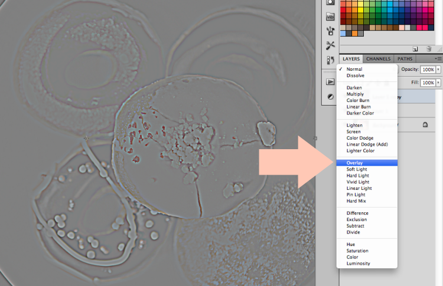Image resolution: width=443 pixels, height=286 pixels.
Task: Pick the pale blue swatch
Action: [343, 33]
